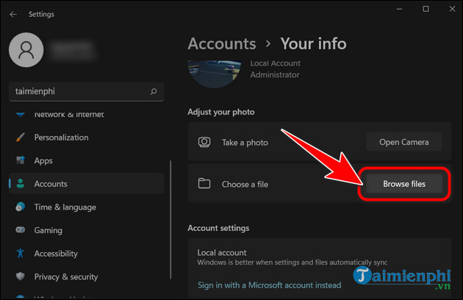Click the Browse files button
Screen dimensions: 463x300
click(404, 184)
